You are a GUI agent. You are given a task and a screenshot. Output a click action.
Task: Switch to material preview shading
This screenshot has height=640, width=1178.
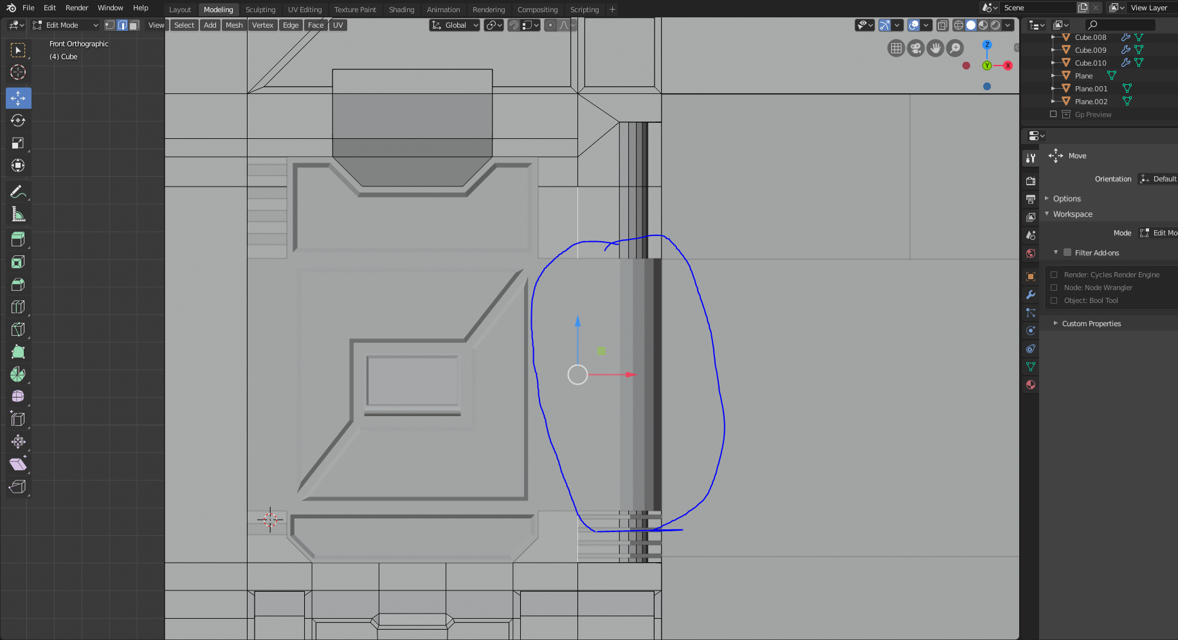[x=983, y=25]
